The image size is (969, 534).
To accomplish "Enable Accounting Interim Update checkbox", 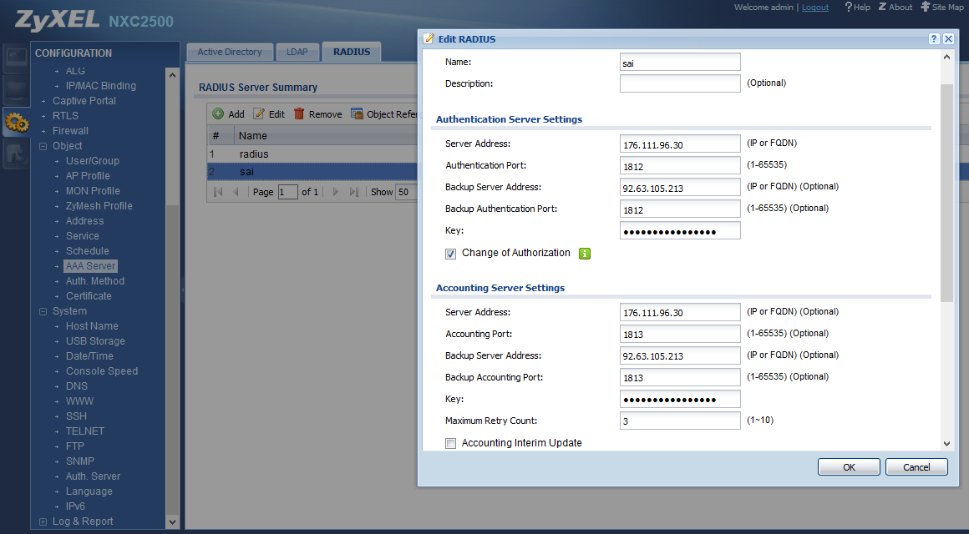I will 451,443.
